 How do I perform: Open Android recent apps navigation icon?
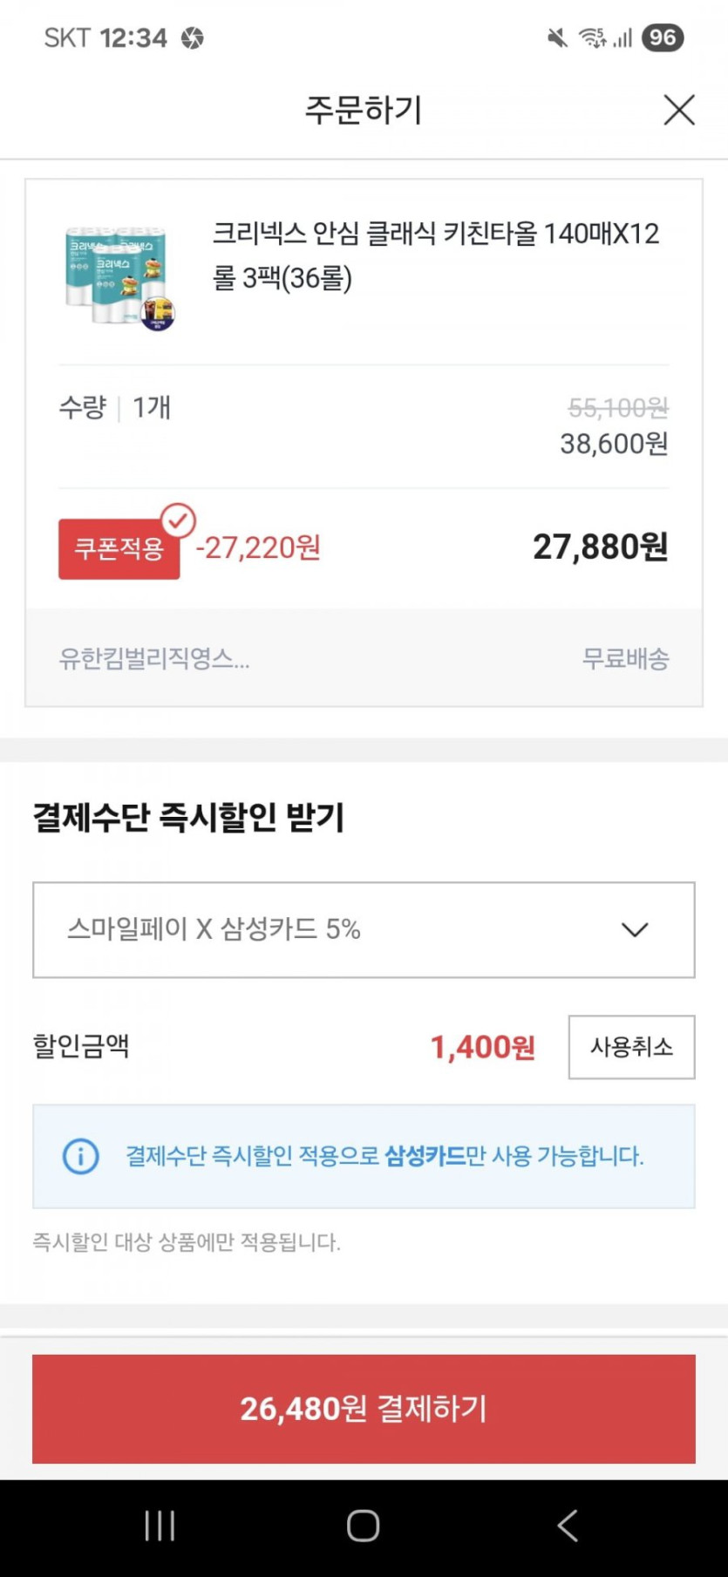[x=160, y=1526]
